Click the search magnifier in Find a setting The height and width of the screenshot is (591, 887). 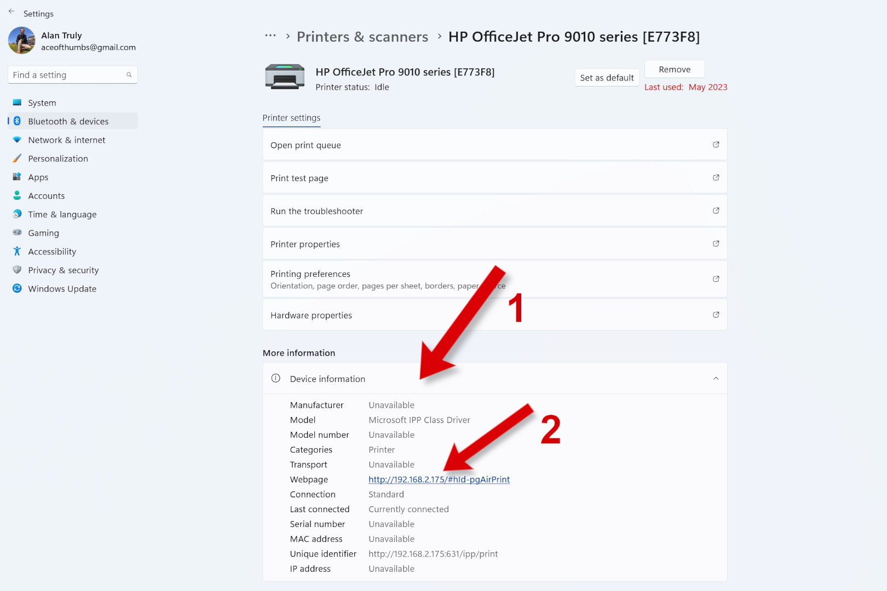129,75
